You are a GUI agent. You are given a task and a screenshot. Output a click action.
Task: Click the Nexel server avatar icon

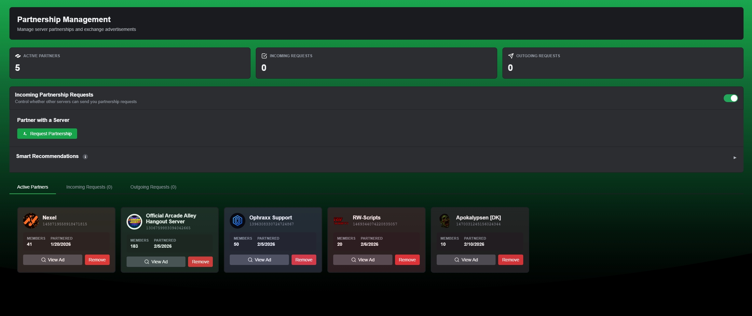coord(31,220)
